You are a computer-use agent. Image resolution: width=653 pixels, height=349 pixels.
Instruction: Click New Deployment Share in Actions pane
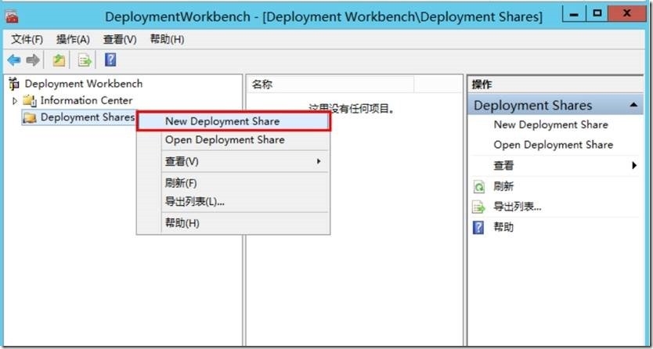(x=550, y=124)
